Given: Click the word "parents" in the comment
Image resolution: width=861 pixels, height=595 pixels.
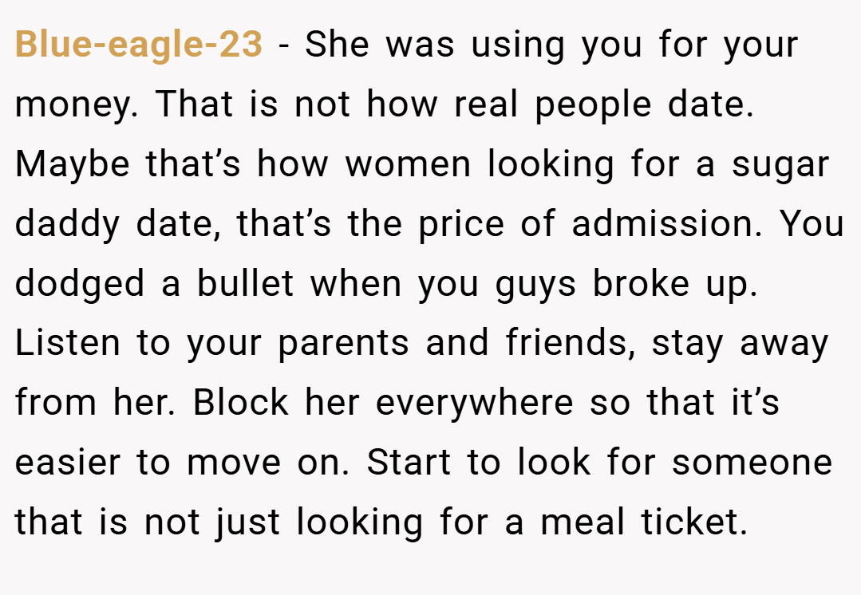Looking at the screenshot, I should coord(343,344).
